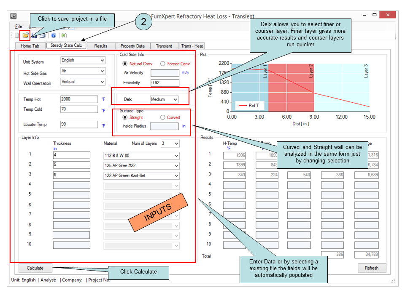Select the Steady State Calc tab
The height and width of the screenshot is (303, 405).
[66, 45]
